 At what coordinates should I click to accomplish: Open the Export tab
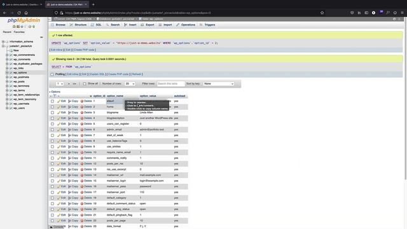pos(148,25)
